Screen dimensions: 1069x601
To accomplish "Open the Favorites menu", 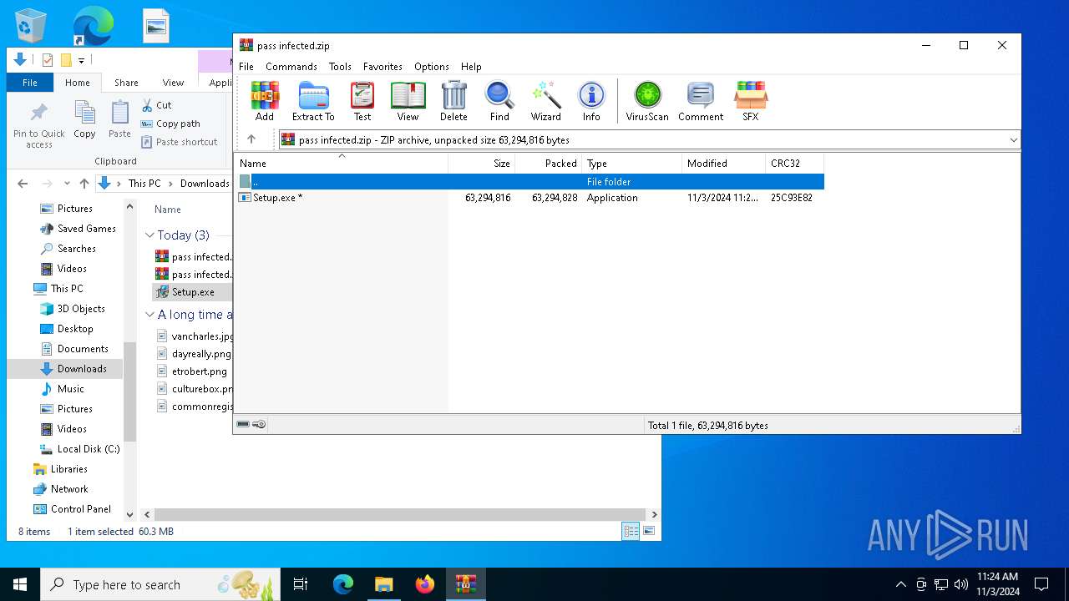I will pyautogui.click(x=383, y=67).
